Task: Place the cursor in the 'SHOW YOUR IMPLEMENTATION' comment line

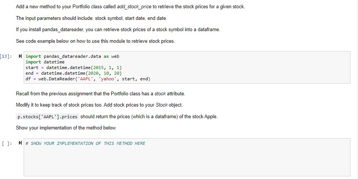Action: (x=85, y=143)
